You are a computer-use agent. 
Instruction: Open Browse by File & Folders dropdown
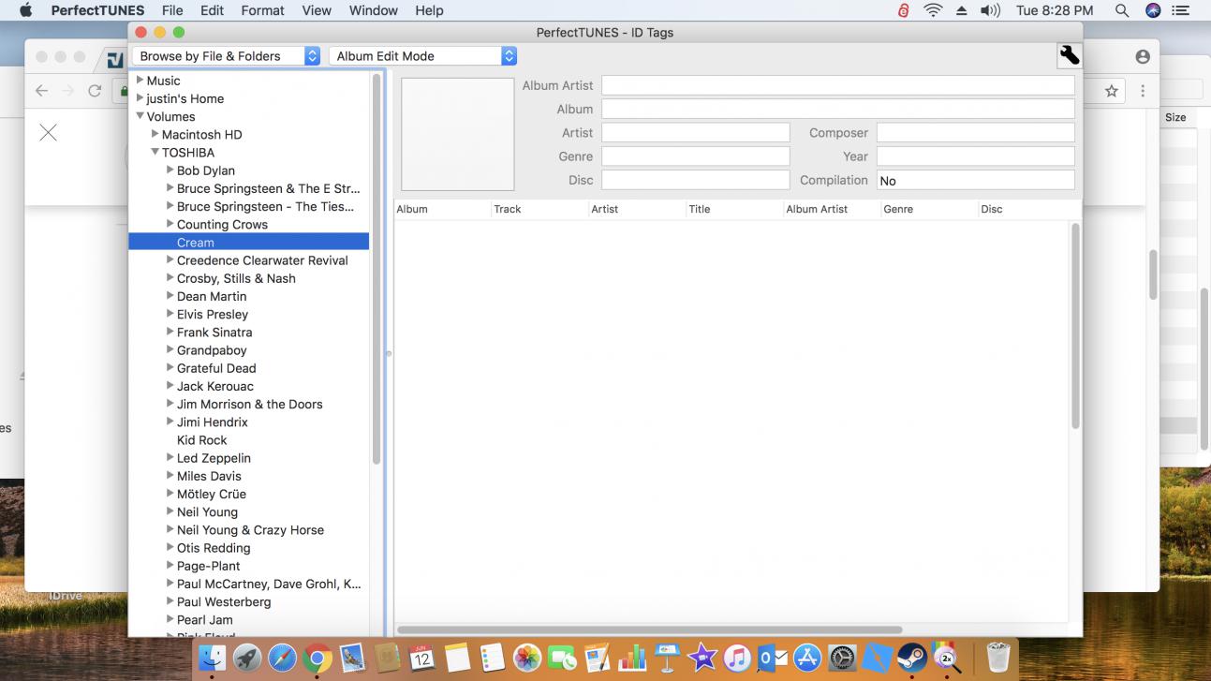click(x=227, y=56)
